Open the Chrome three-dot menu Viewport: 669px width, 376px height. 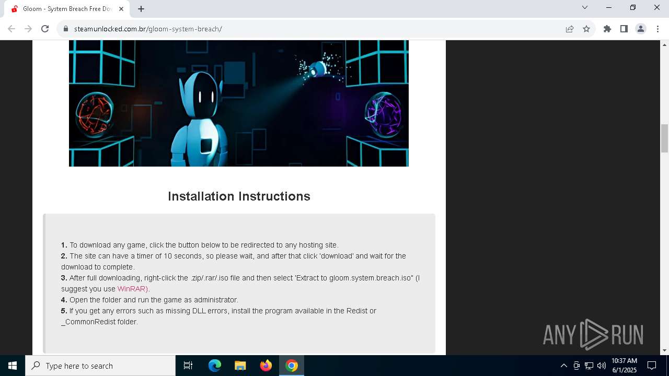click(x=658, y=29)
